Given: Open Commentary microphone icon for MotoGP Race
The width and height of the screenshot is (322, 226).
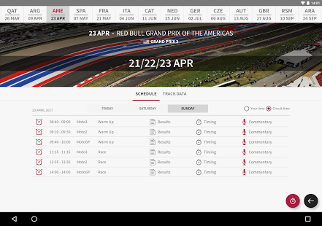Looking at the screenshot, I should point(244,172).
